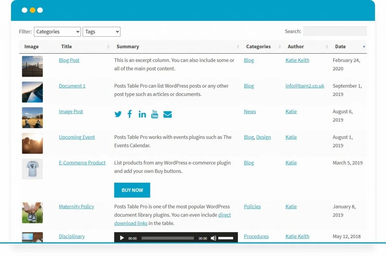Image resolution: width=386 pixels, height=256 pixels.
Task: Click Katie author in Image Post row
Action: pyautogui.click(x=291, y=111)
